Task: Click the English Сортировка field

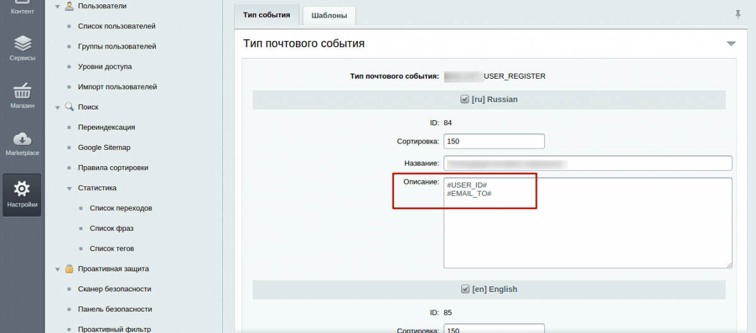Action: 494,329
